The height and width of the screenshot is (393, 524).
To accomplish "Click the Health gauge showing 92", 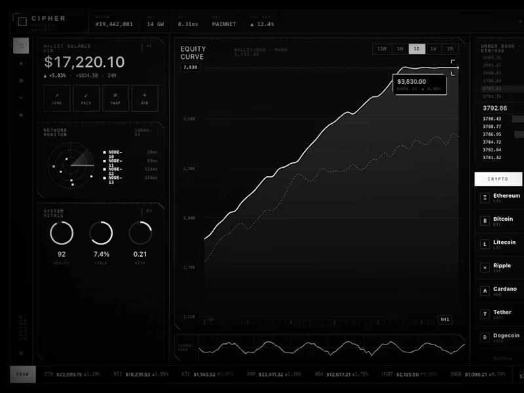I will 62,233.
